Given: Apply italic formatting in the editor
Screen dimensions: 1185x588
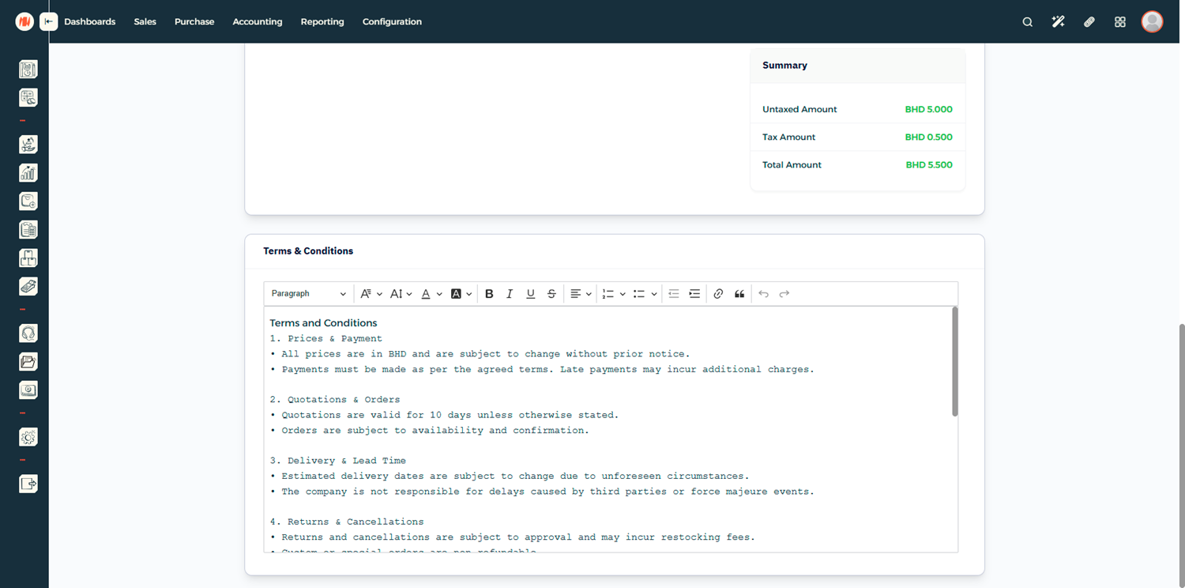Looking at the screenshot, I should 510,294.
